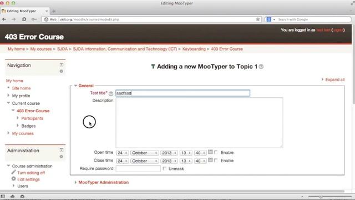Expand Badges tree node
Image resolution: width=355 pixels, height=200 pixels.
click(x=18, y=126)
